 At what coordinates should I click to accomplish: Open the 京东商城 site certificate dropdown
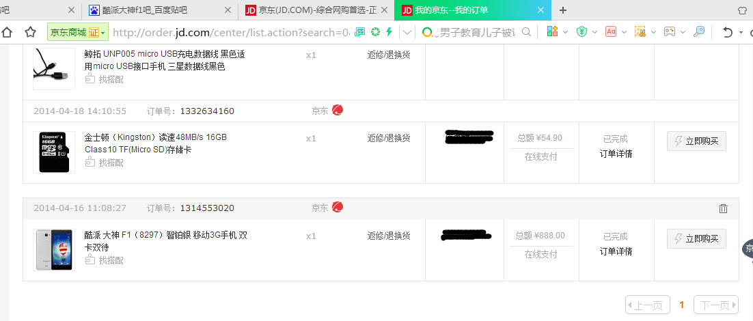[x=78, y=32]
